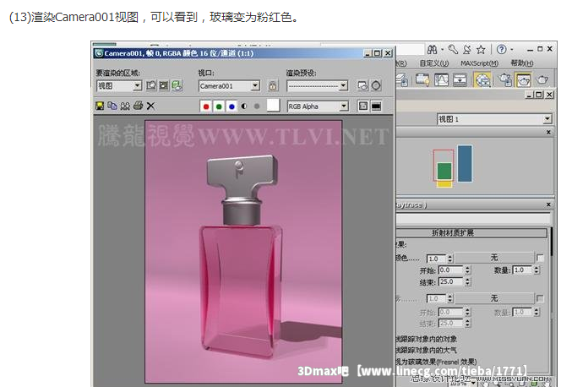Image resolution: width=561 pixels, height=387 pixels.
Task: Clear the rendered image with X icon
Action: pos(150,106)
